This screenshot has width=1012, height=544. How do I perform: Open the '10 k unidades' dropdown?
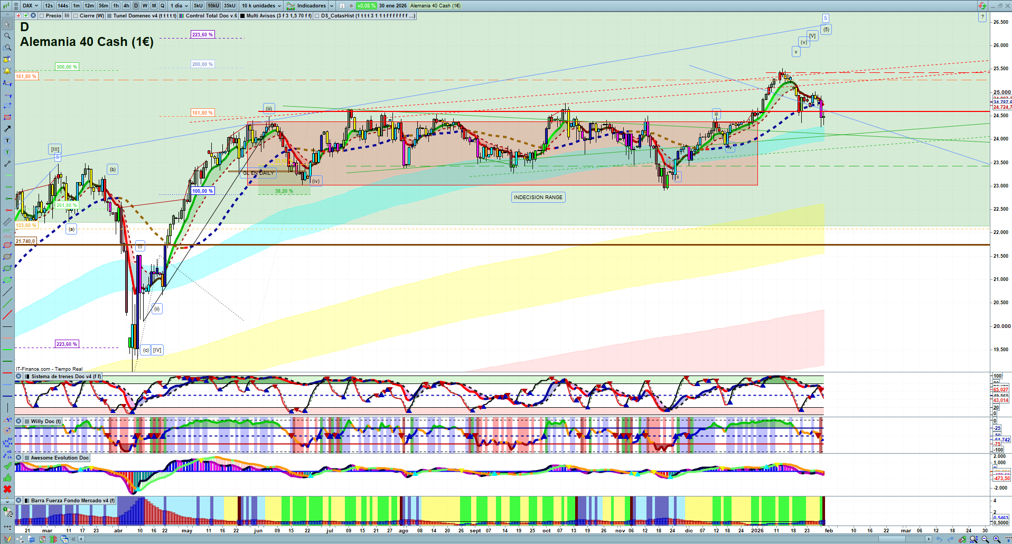click(261, 6)
